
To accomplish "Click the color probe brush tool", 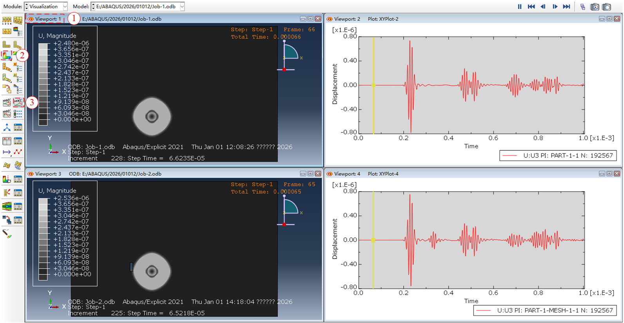I will [7, 234].
